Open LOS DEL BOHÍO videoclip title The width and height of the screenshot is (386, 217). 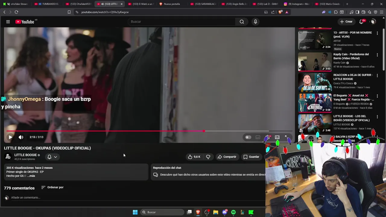(351, 118)
